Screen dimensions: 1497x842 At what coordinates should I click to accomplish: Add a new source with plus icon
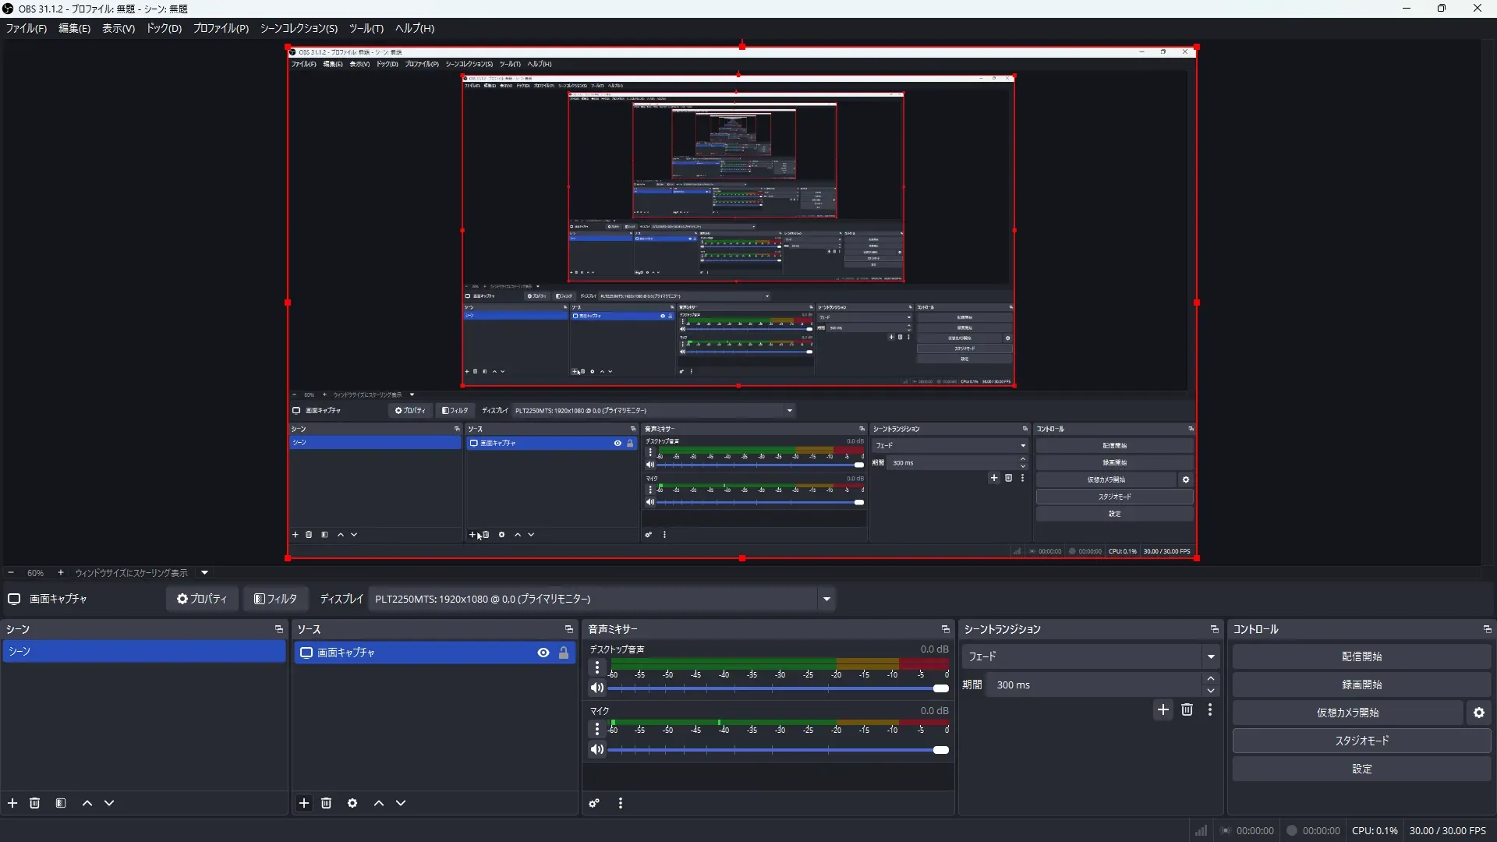(x=304, y=803)
